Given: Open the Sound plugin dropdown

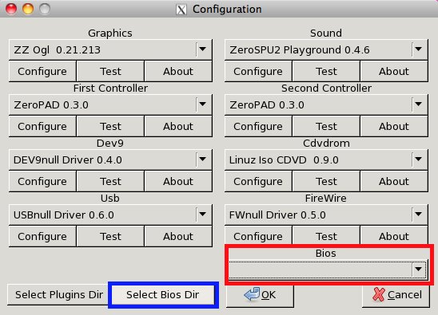Looking at the screenshot, I should (x=326, y=49).
